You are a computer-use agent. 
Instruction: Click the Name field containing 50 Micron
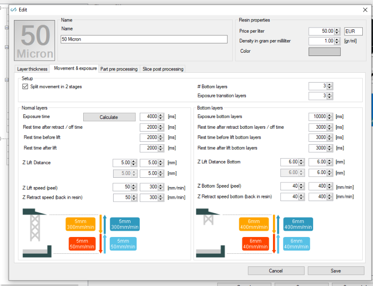tap(144, 39)
